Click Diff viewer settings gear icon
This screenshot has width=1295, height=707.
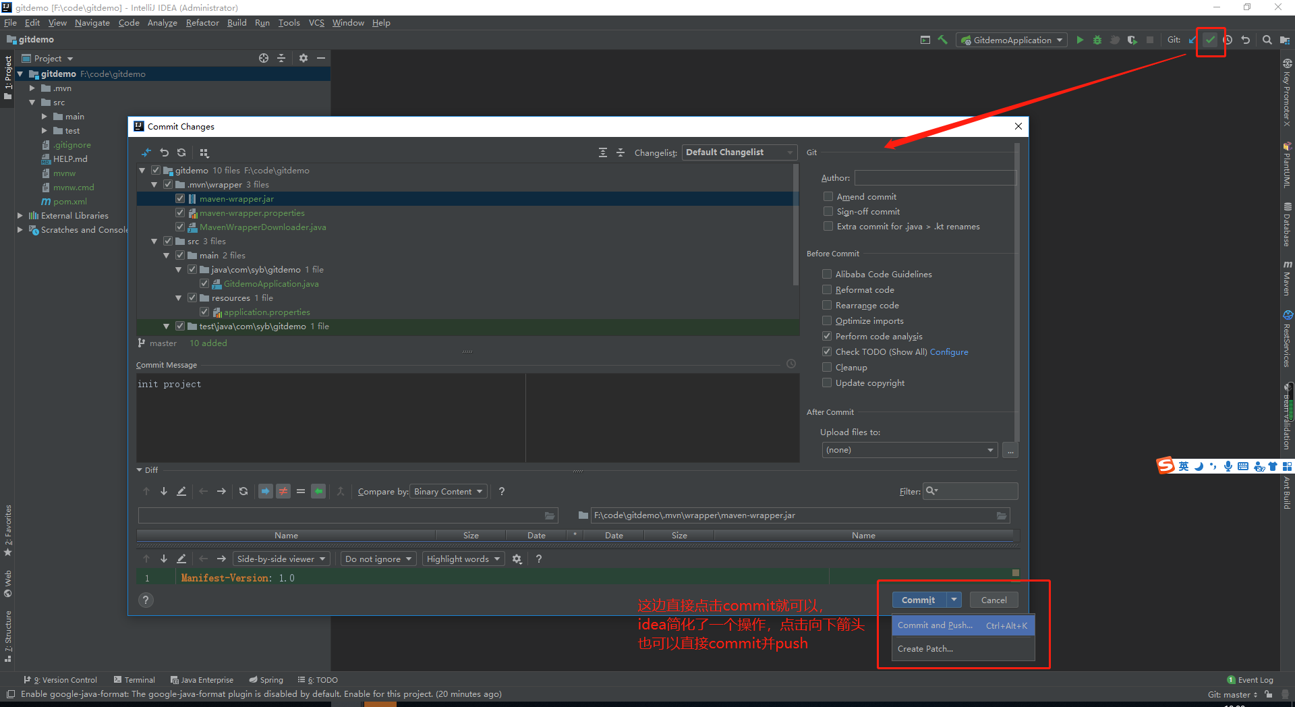tap(517, 559)
